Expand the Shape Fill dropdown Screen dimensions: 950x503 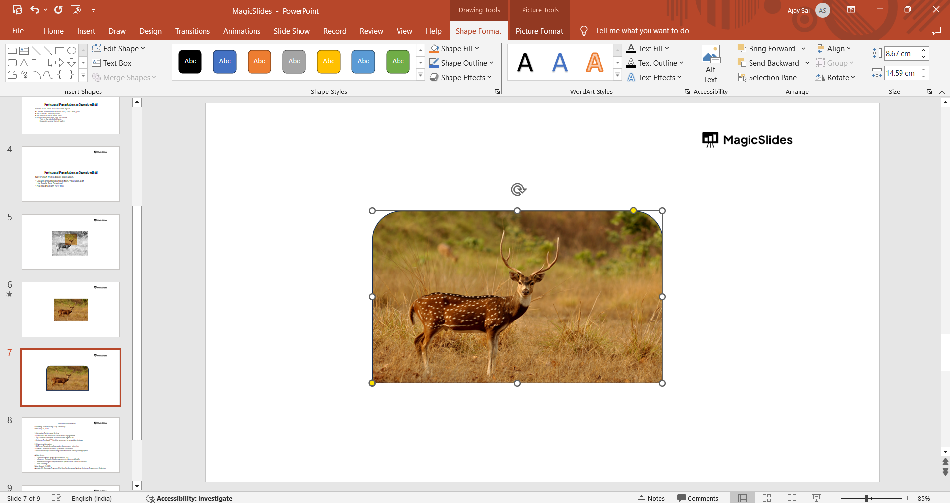(x=477, y=48)
